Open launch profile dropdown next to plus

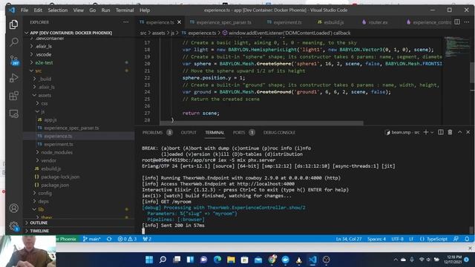point(432,132)
